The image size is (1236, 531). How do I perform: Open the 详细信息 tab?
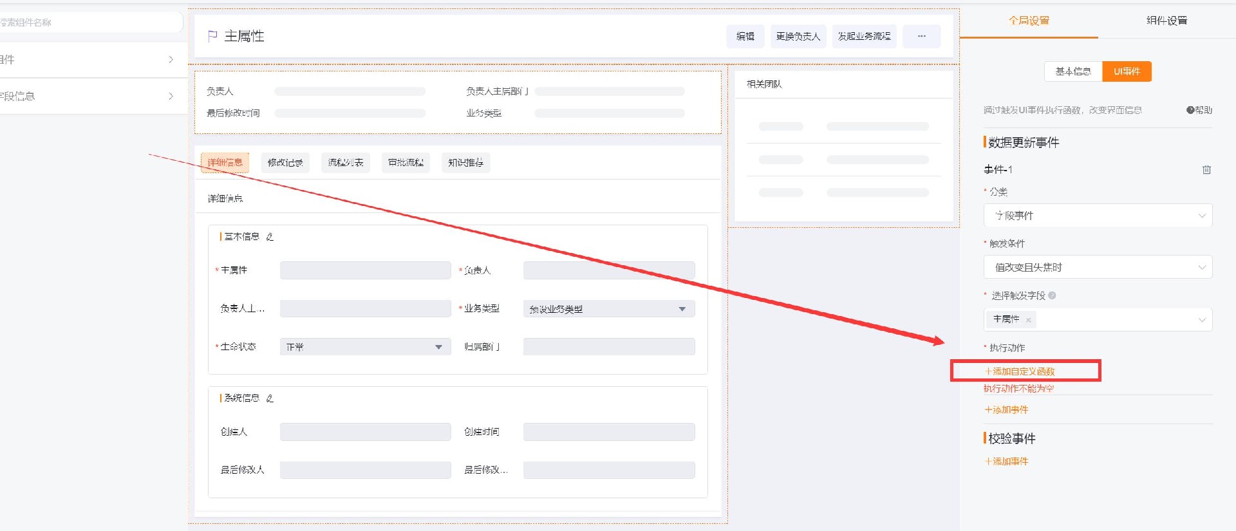(x=225, y=163)
